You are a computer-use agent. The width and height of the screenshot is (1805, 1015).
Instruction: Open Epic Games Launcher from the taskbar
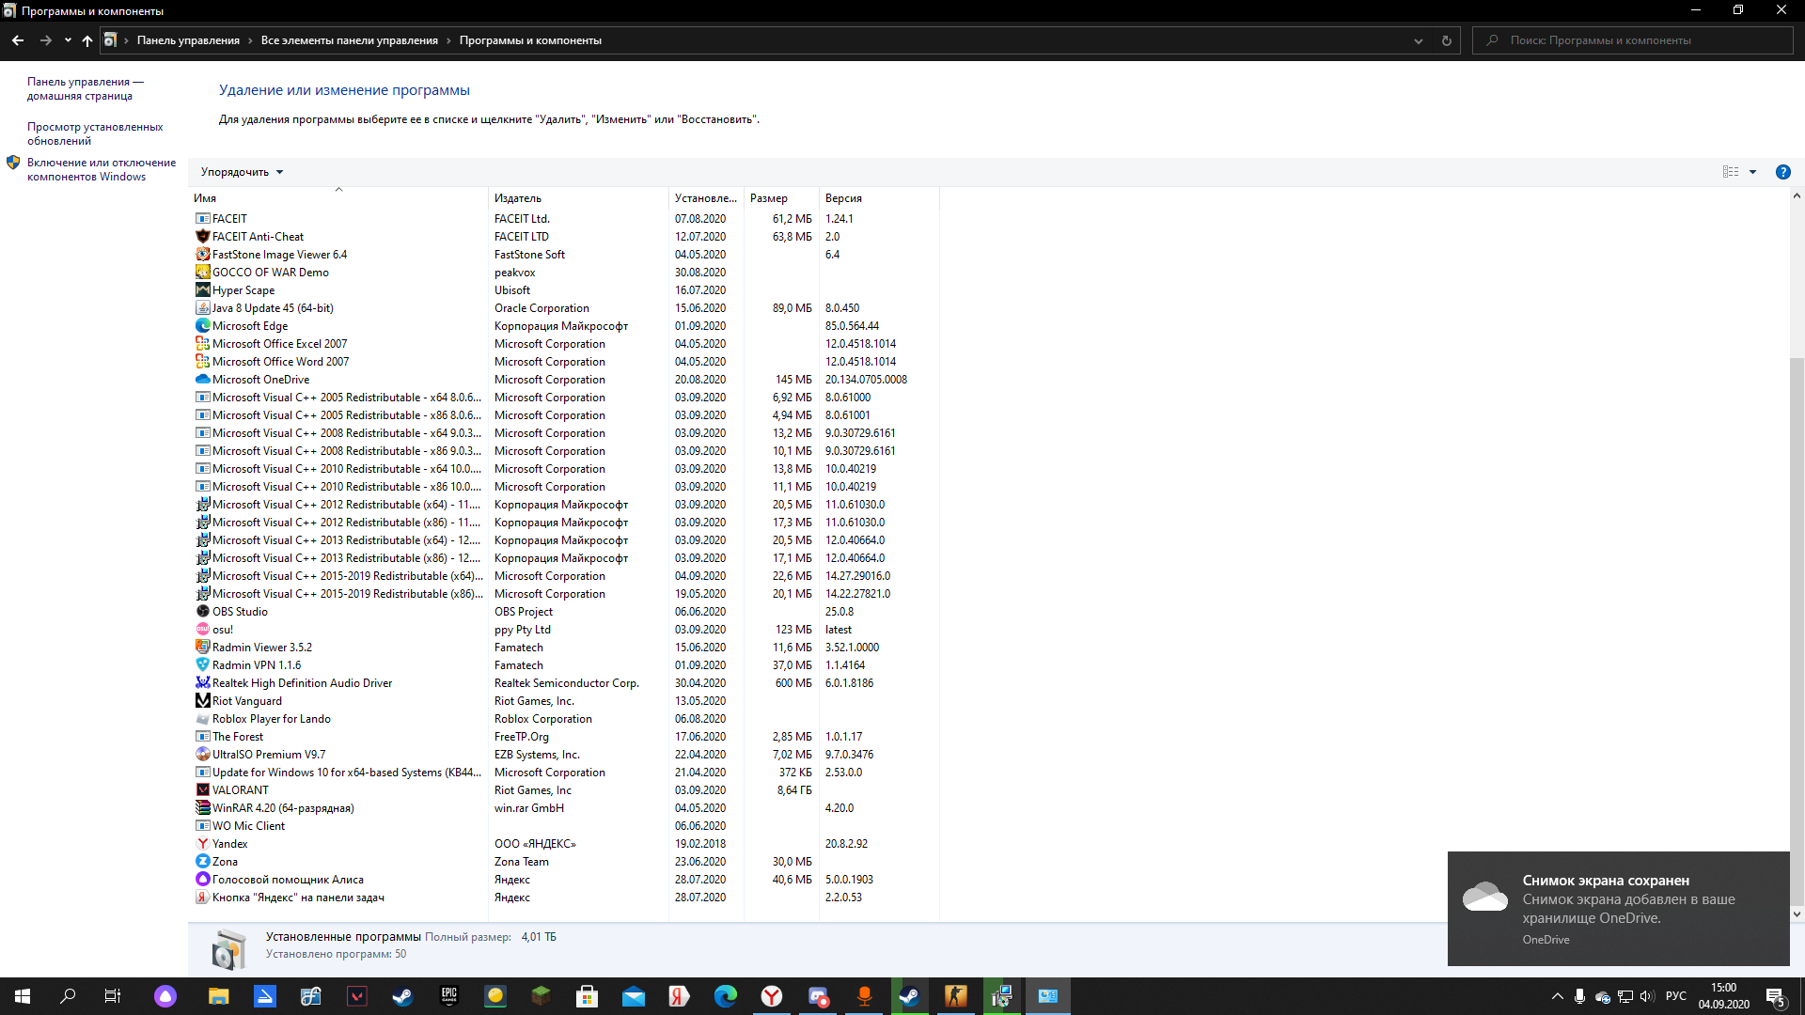tap(449, 996)
